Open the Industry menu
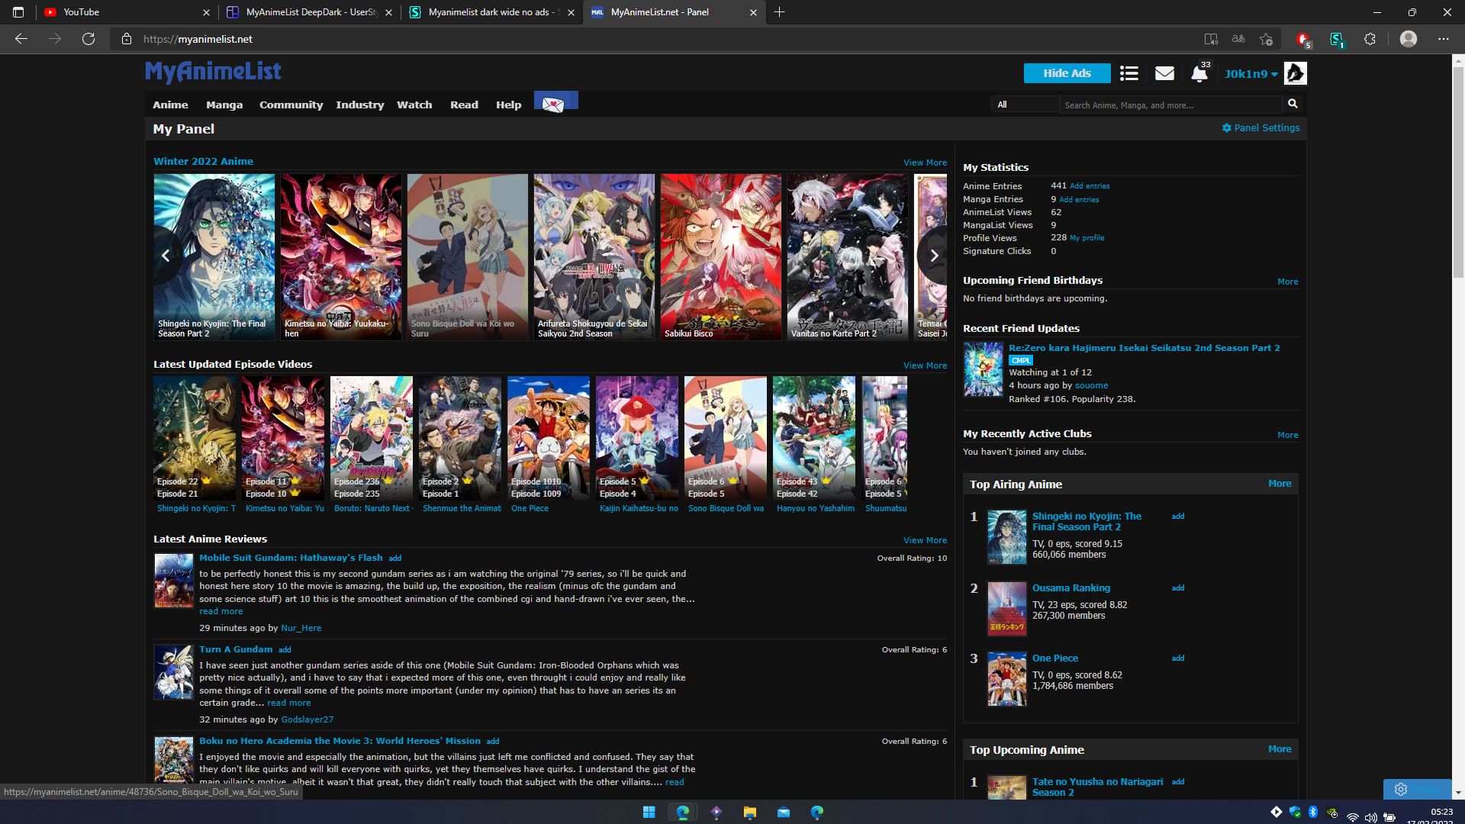Viewport: 1465px width, 824px height. pos(359,105)
